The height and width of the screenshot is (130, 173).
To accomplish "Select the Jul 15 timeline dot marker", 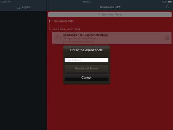I will click(x=49, y=29).
